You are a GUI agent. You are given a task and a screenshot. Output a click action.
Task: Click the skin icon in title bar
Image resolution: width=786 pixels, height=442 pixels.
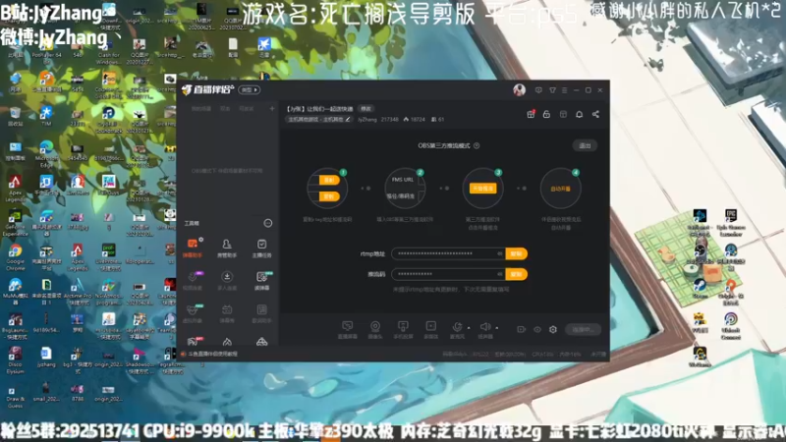pos(552,90)
